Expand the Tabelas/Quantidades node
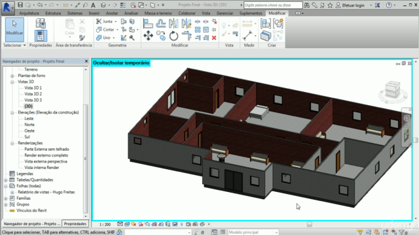 (6, 180)
